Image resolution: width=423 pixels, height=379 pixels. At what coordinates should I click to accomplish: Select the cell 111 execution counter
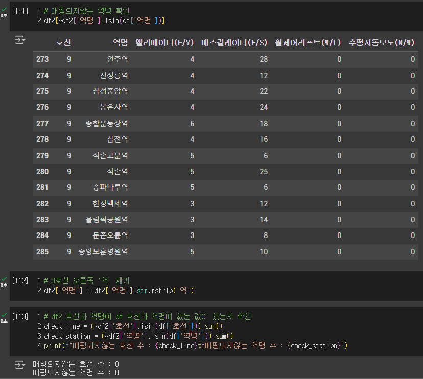pos(20,11)
